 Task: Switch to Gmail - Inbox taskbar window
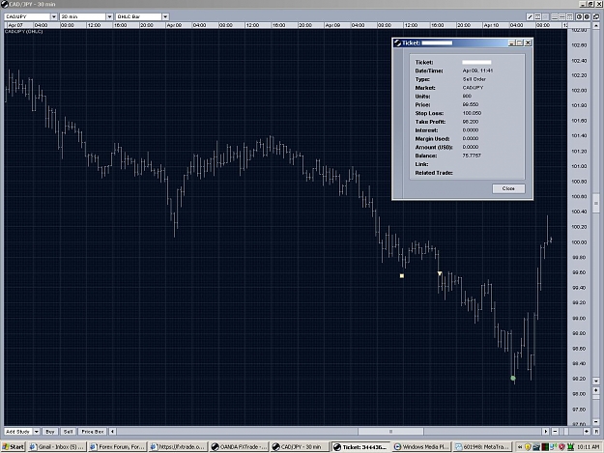(57, 447)
